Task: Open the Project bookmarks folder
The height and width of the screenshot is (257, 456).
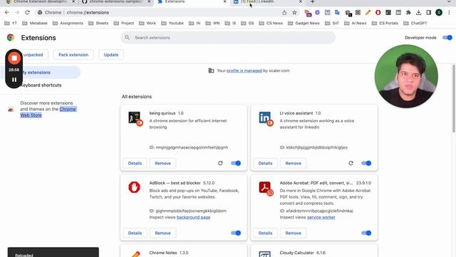Action: (123, 23)
